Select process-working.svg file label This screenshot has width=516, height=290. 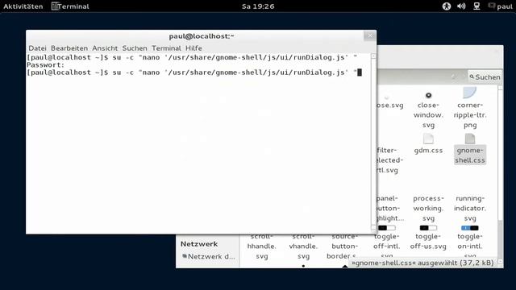428,208
